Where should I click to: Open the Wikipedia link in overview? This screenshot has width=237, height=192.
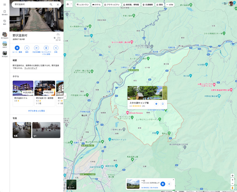pos(31,68)
